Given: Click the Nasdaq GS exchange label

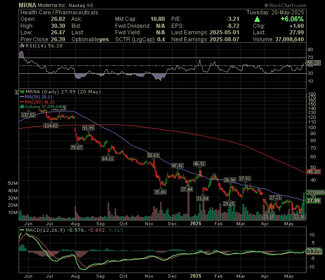Looking at the screenshot, I should [81, 6].
